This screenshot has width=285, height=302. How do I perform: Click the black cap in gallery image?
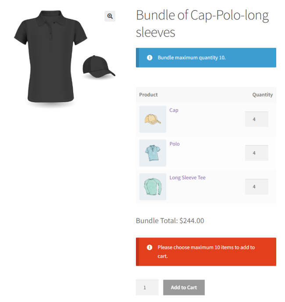tap(98, 67)
